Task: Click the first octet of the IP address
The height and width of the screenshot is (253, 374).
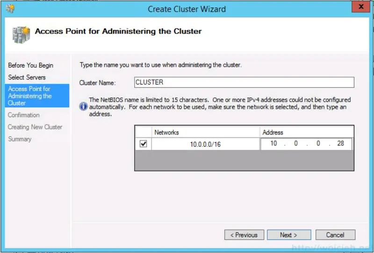Action: pos(273,144)
